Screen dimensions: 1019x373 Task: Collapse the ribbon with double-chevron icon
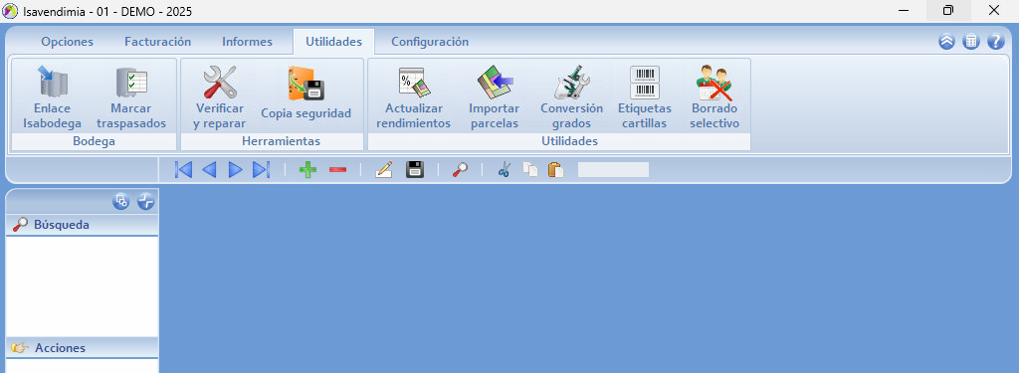947,42
